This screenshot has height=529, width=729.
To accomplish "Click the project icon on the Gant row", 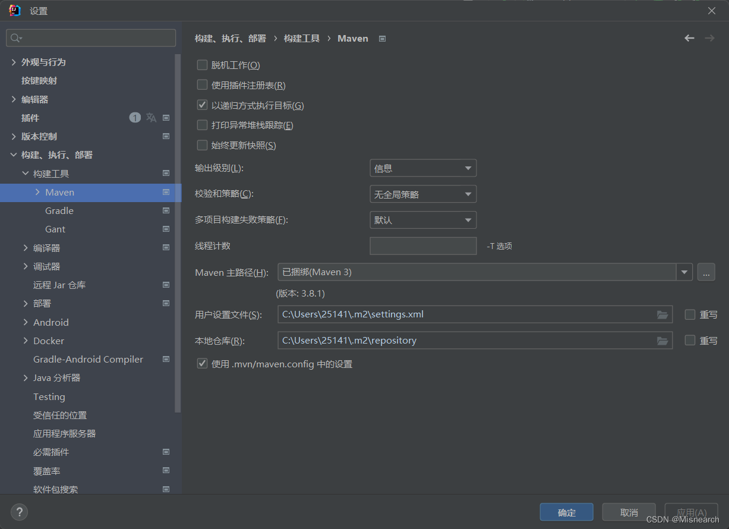I will [166, 229].
